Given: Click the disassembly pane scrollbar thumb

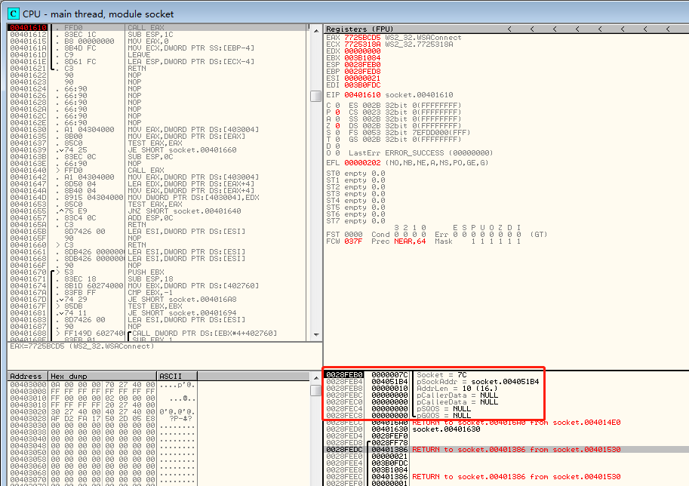Looking at the screenshot, I should [315, 96].
